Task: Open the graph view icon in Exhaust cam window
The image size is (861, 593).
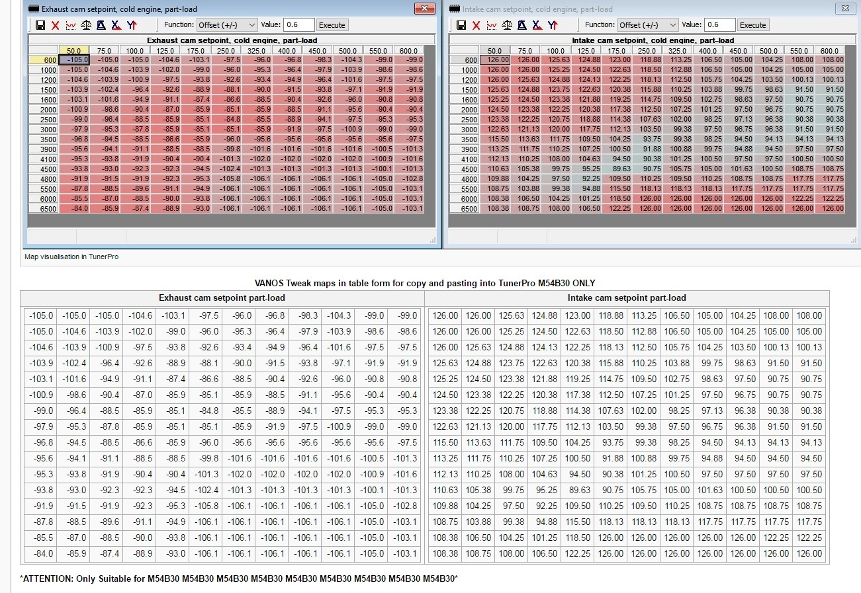Action: pos(70,25)
